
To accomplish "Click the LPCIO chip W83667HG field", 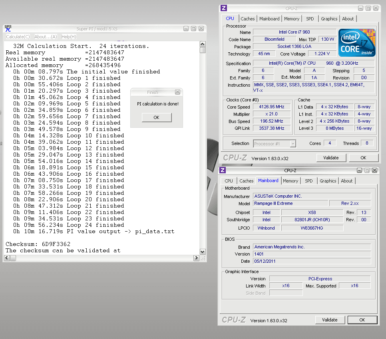I will click(x=312, y=228).
